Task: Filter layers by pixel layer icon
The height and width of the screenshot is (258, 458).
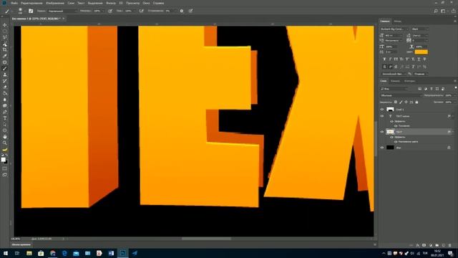Action: tap(420, 89)
